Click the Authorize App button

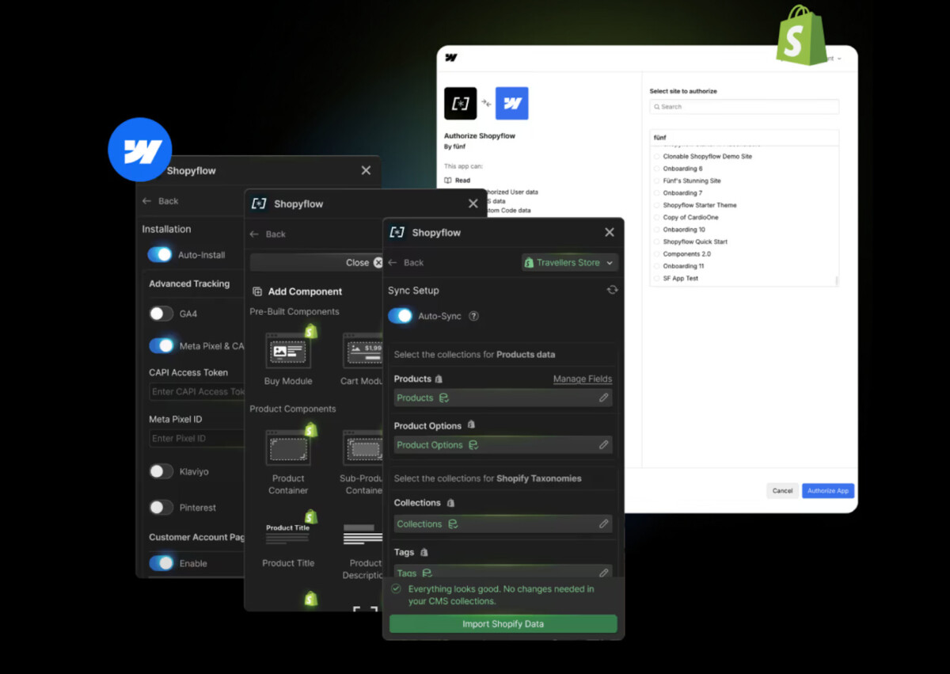coord(827,491)
